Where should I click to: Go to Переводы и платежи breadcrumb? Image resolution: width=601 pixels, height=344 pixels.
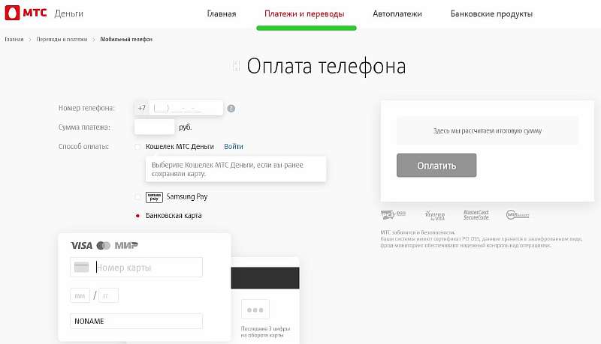coord(62,38)
